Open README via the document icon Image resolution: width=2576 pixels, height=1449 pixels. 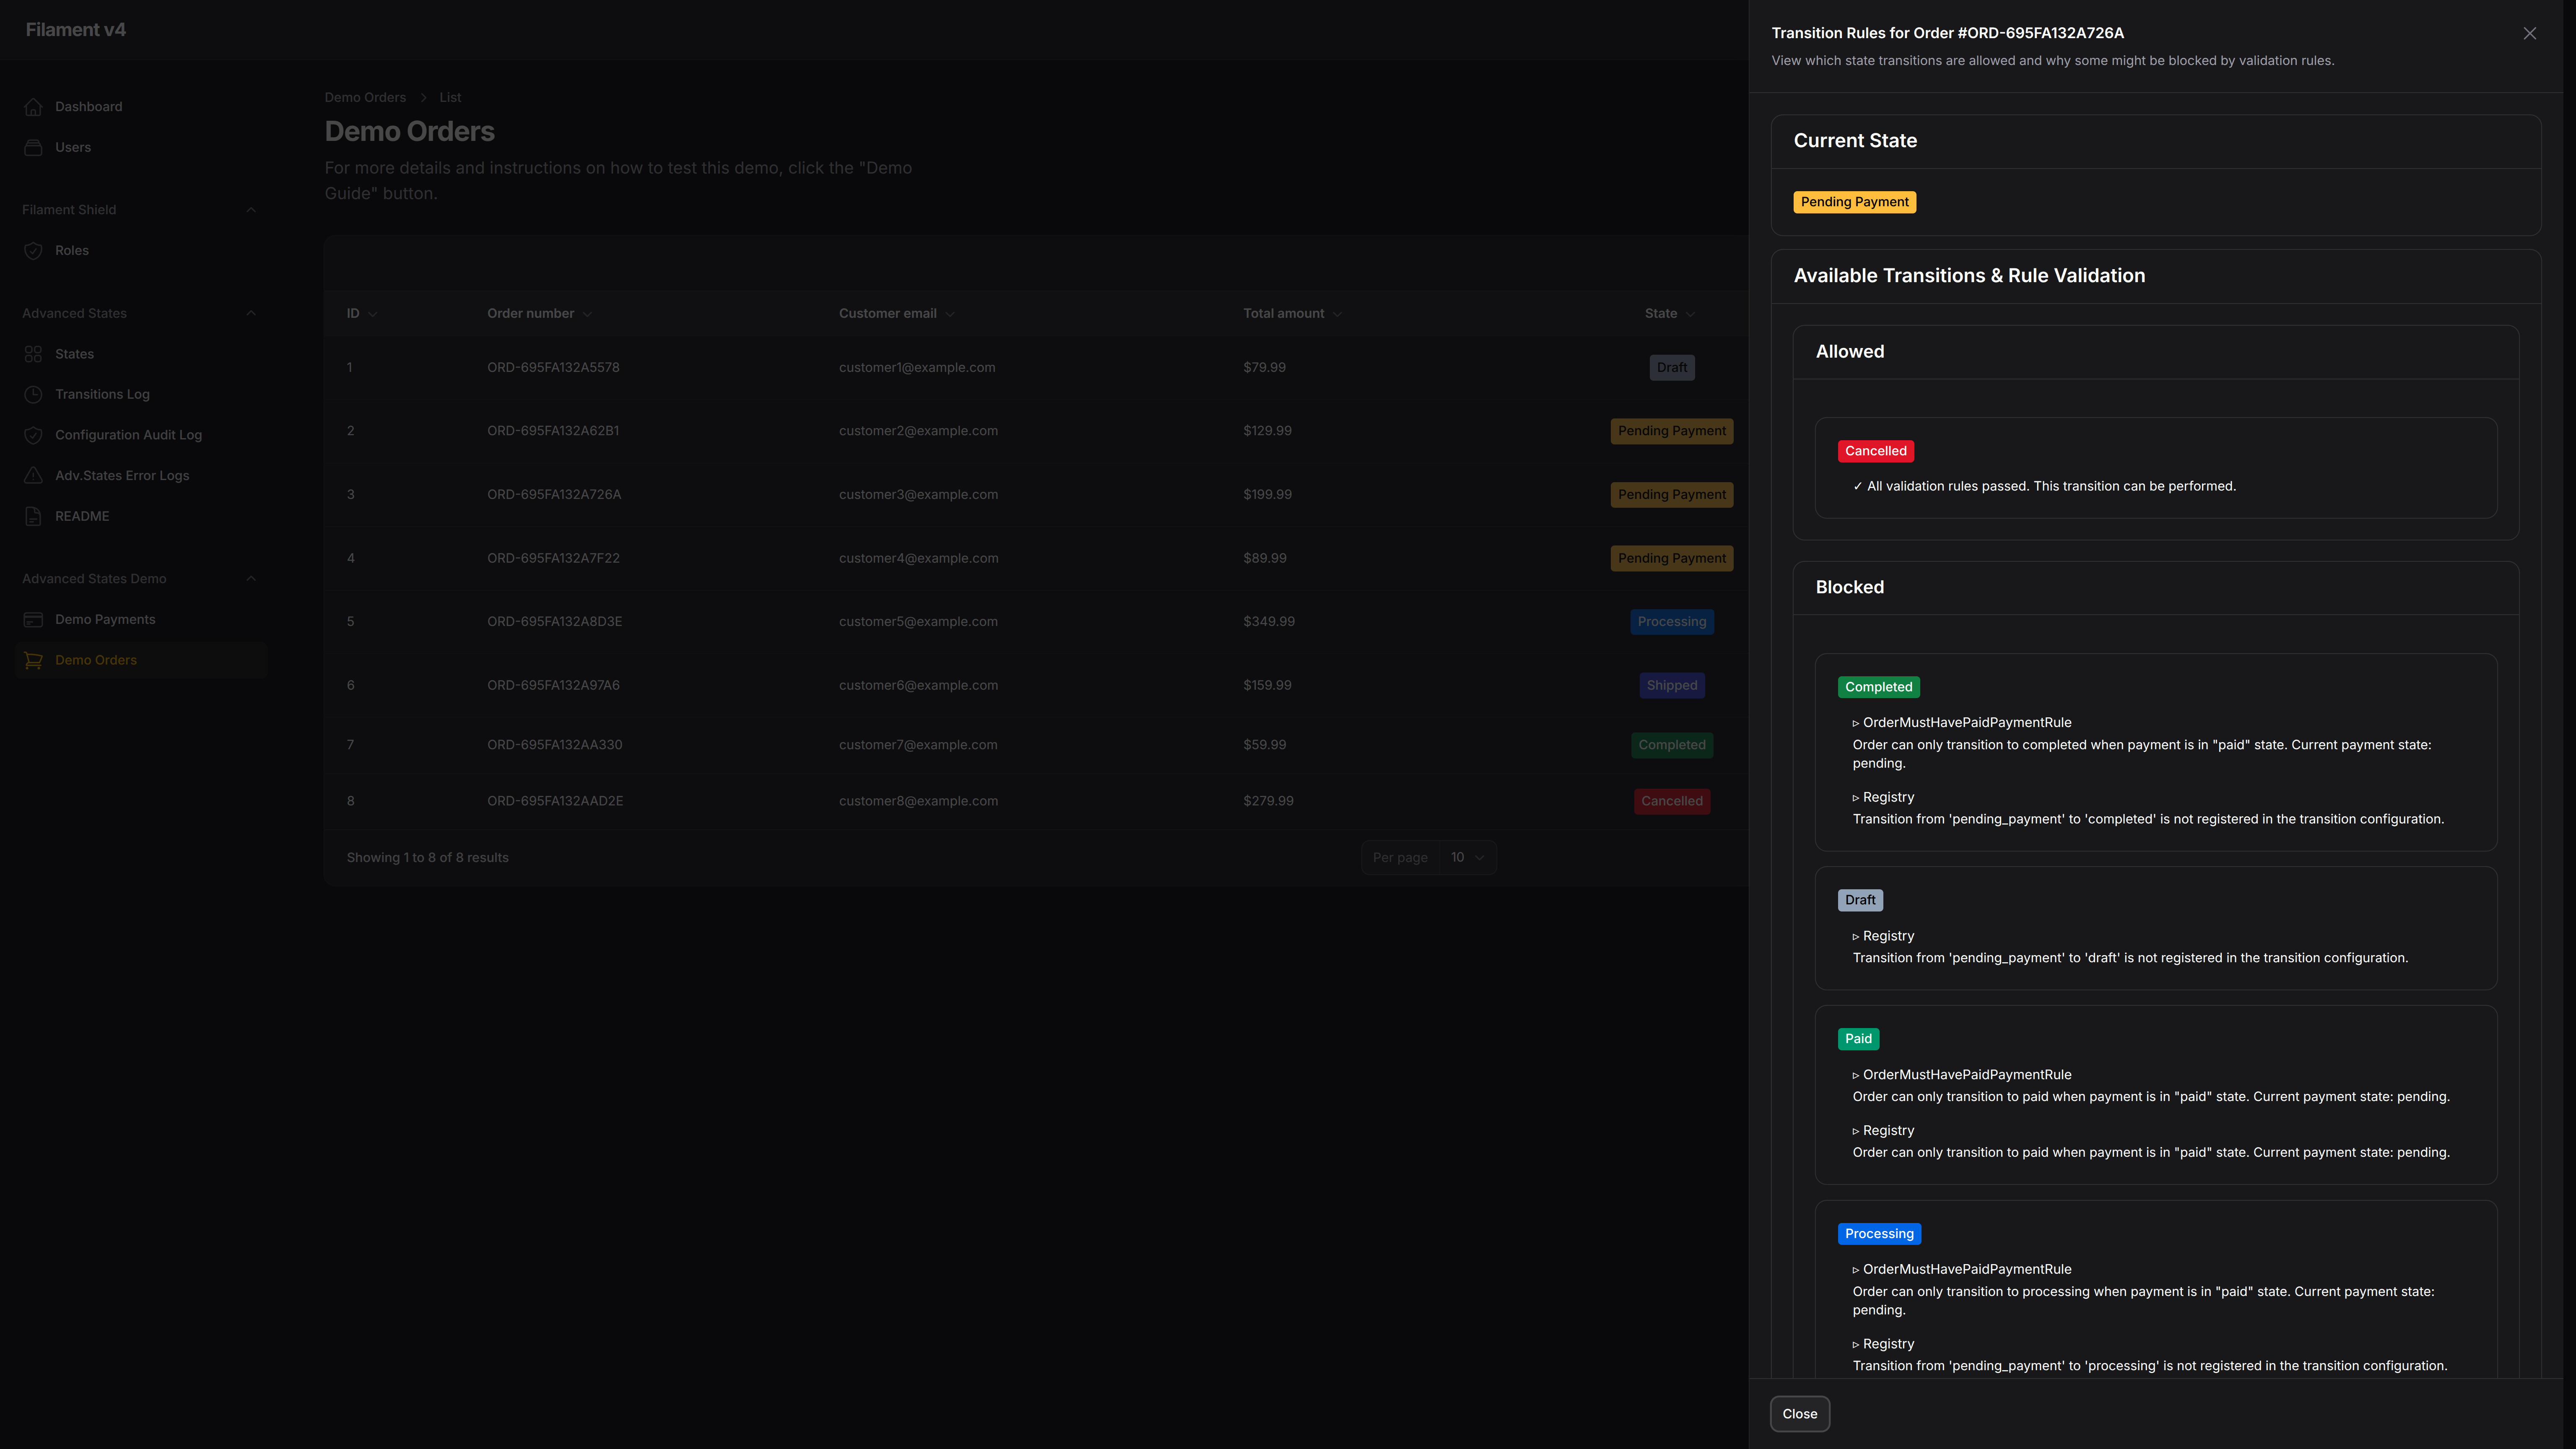coord(33,516)
